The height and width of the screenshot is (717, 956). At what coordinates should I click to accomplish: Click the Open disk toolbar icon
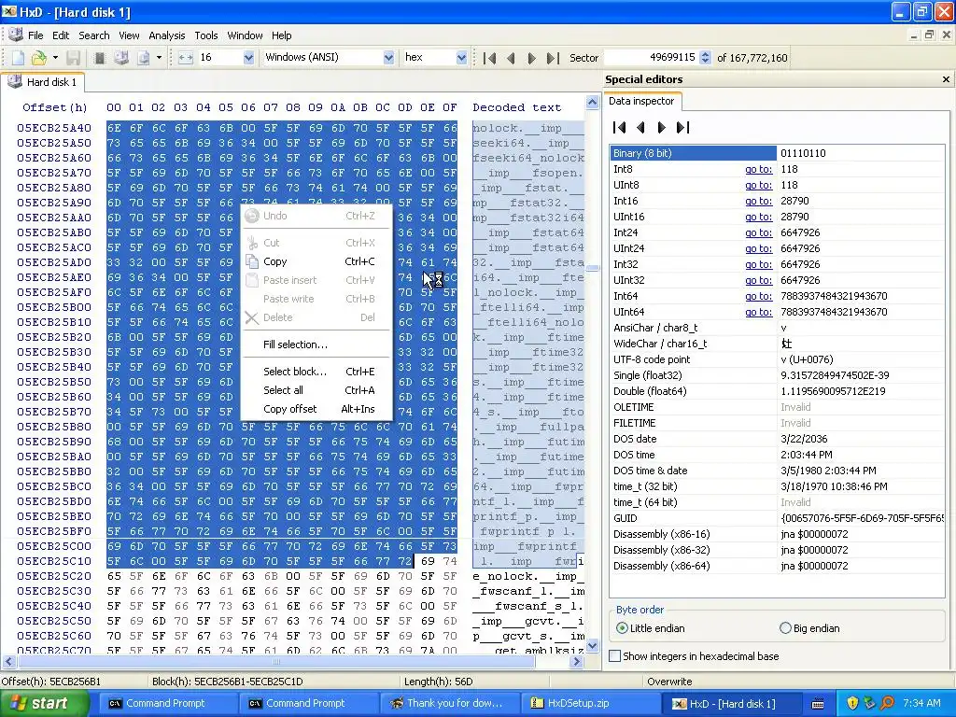(x=121, y=58)
